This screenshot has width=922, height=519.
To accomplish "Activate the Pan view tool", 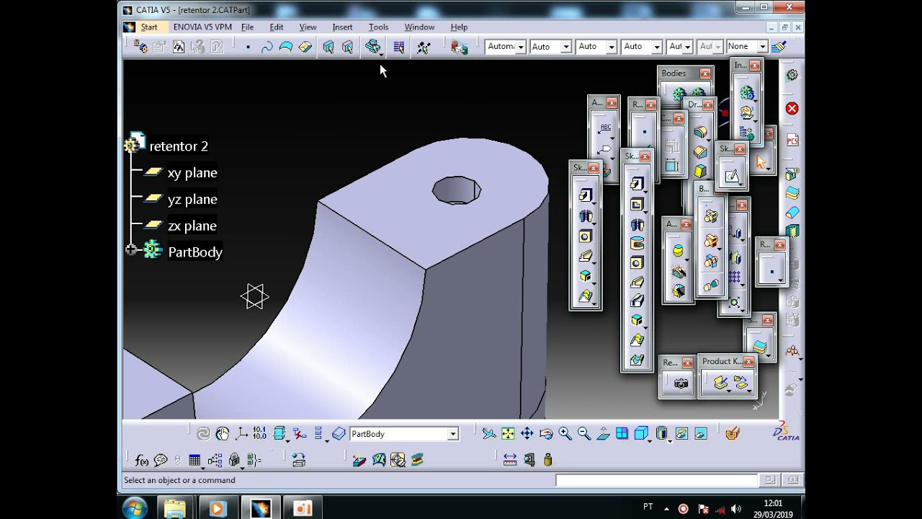I will [x=527, y=433].
